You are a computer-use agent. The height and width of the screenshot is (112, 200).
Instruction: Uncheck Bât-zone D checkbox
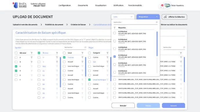point(16,71)
